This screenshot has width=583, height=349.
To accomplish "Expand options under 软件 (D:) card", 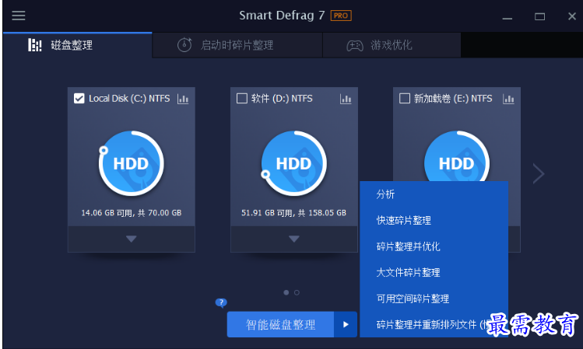I will click(x=294, y=239).
